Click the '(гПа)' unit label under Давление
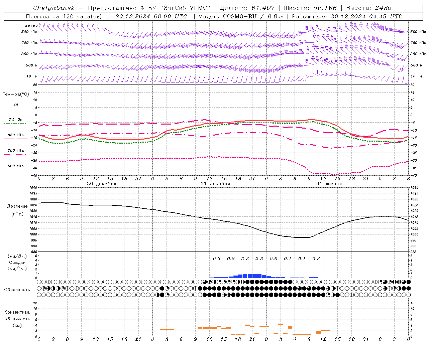Image resolution: width=428 pixels, height=342 pixels. point(17,214)
